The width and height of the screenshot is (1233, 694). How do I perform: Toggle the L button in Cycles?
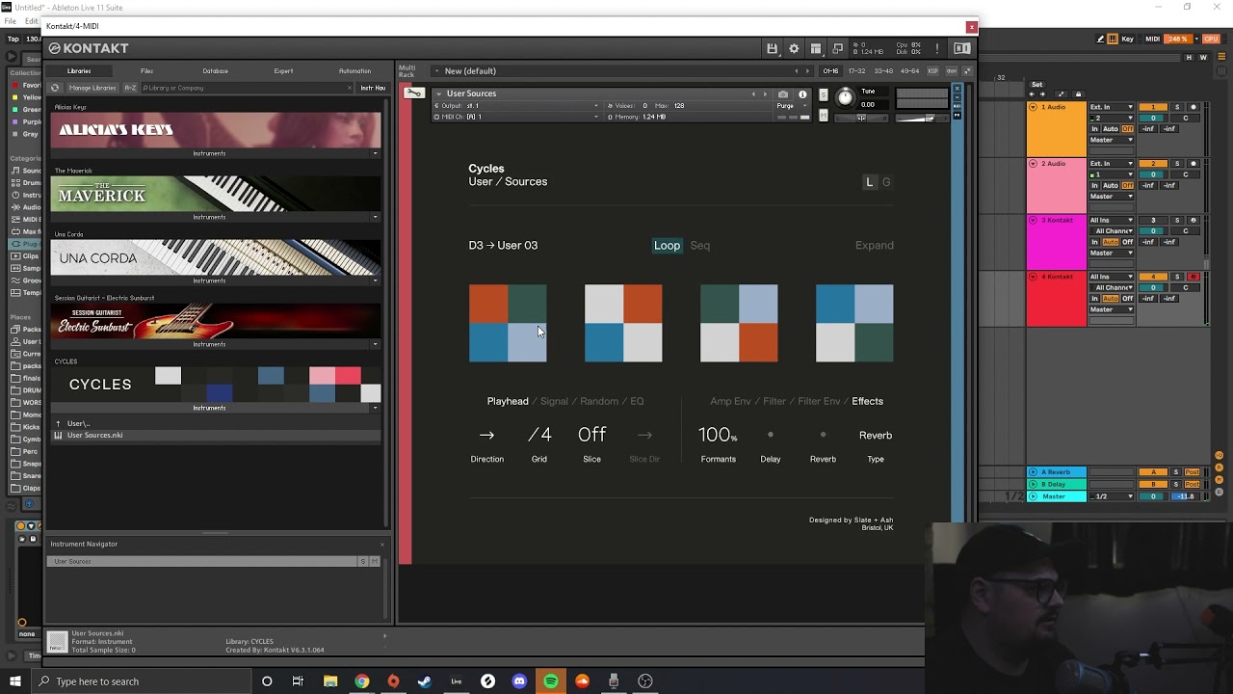click(x=869, y=182)
